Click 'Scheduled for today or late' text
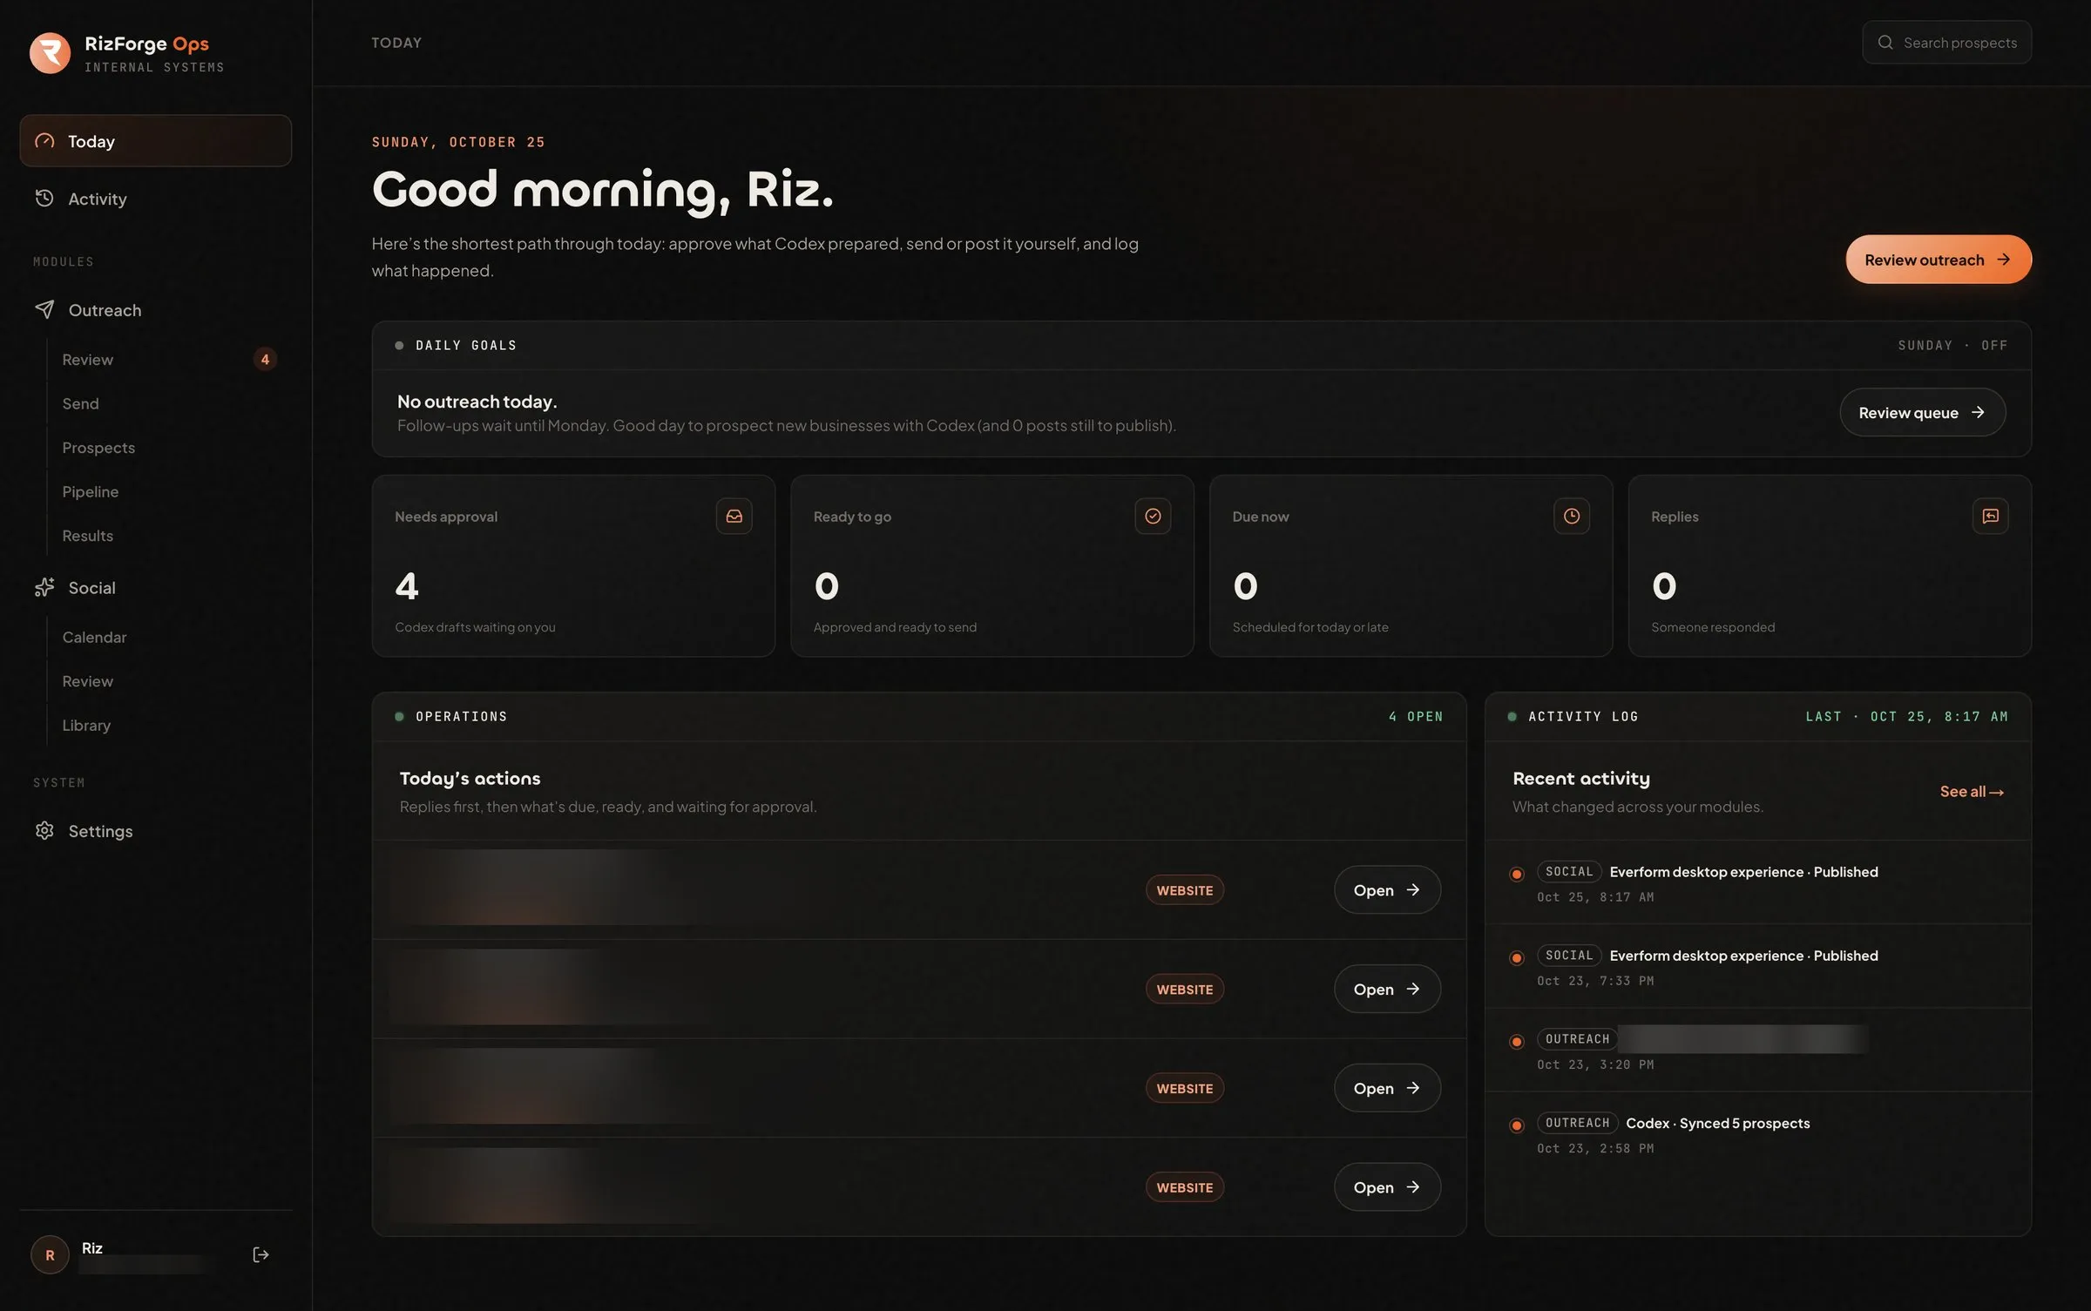 pos(1309,627)
